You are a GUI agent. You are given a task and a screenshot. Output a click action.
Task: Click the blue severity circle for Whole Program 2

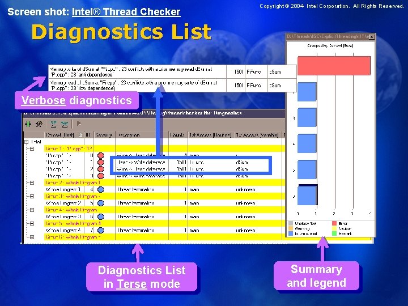pos(100,203)
